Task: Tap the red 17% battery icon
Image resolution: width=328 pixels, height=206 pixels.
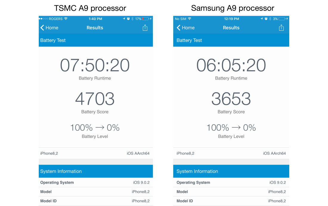Action: click(146, 19)
